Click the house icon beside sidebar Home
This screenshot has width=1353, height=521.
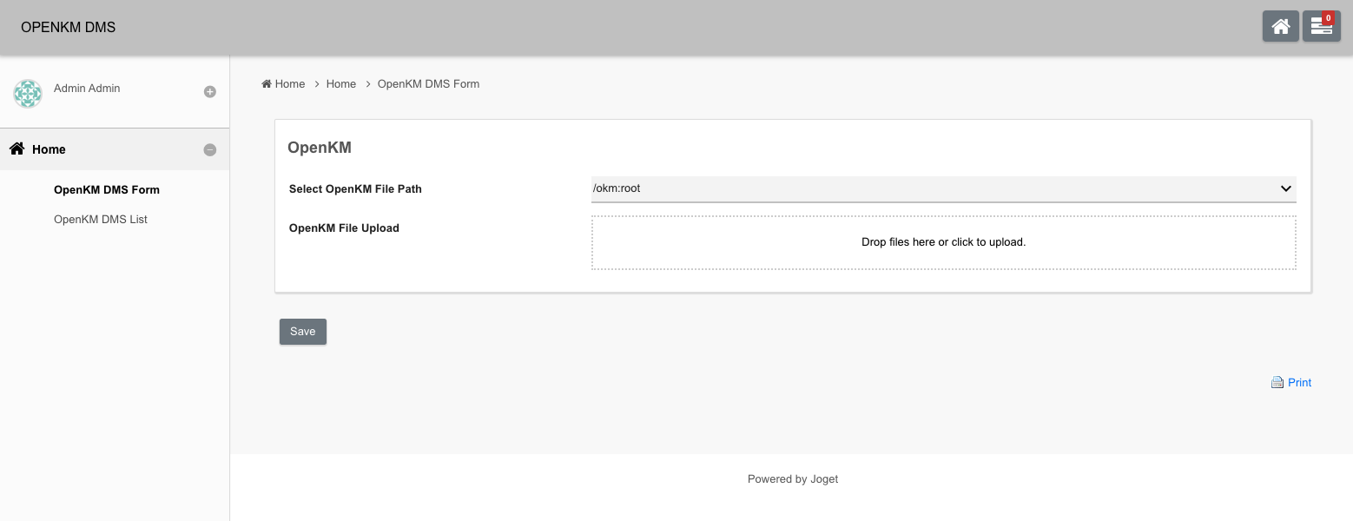click(x=16, y=149)
